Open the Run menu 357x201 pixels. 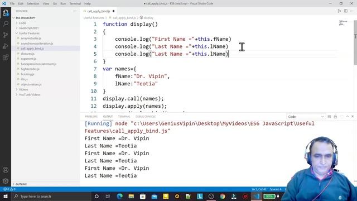pos(63,4)
